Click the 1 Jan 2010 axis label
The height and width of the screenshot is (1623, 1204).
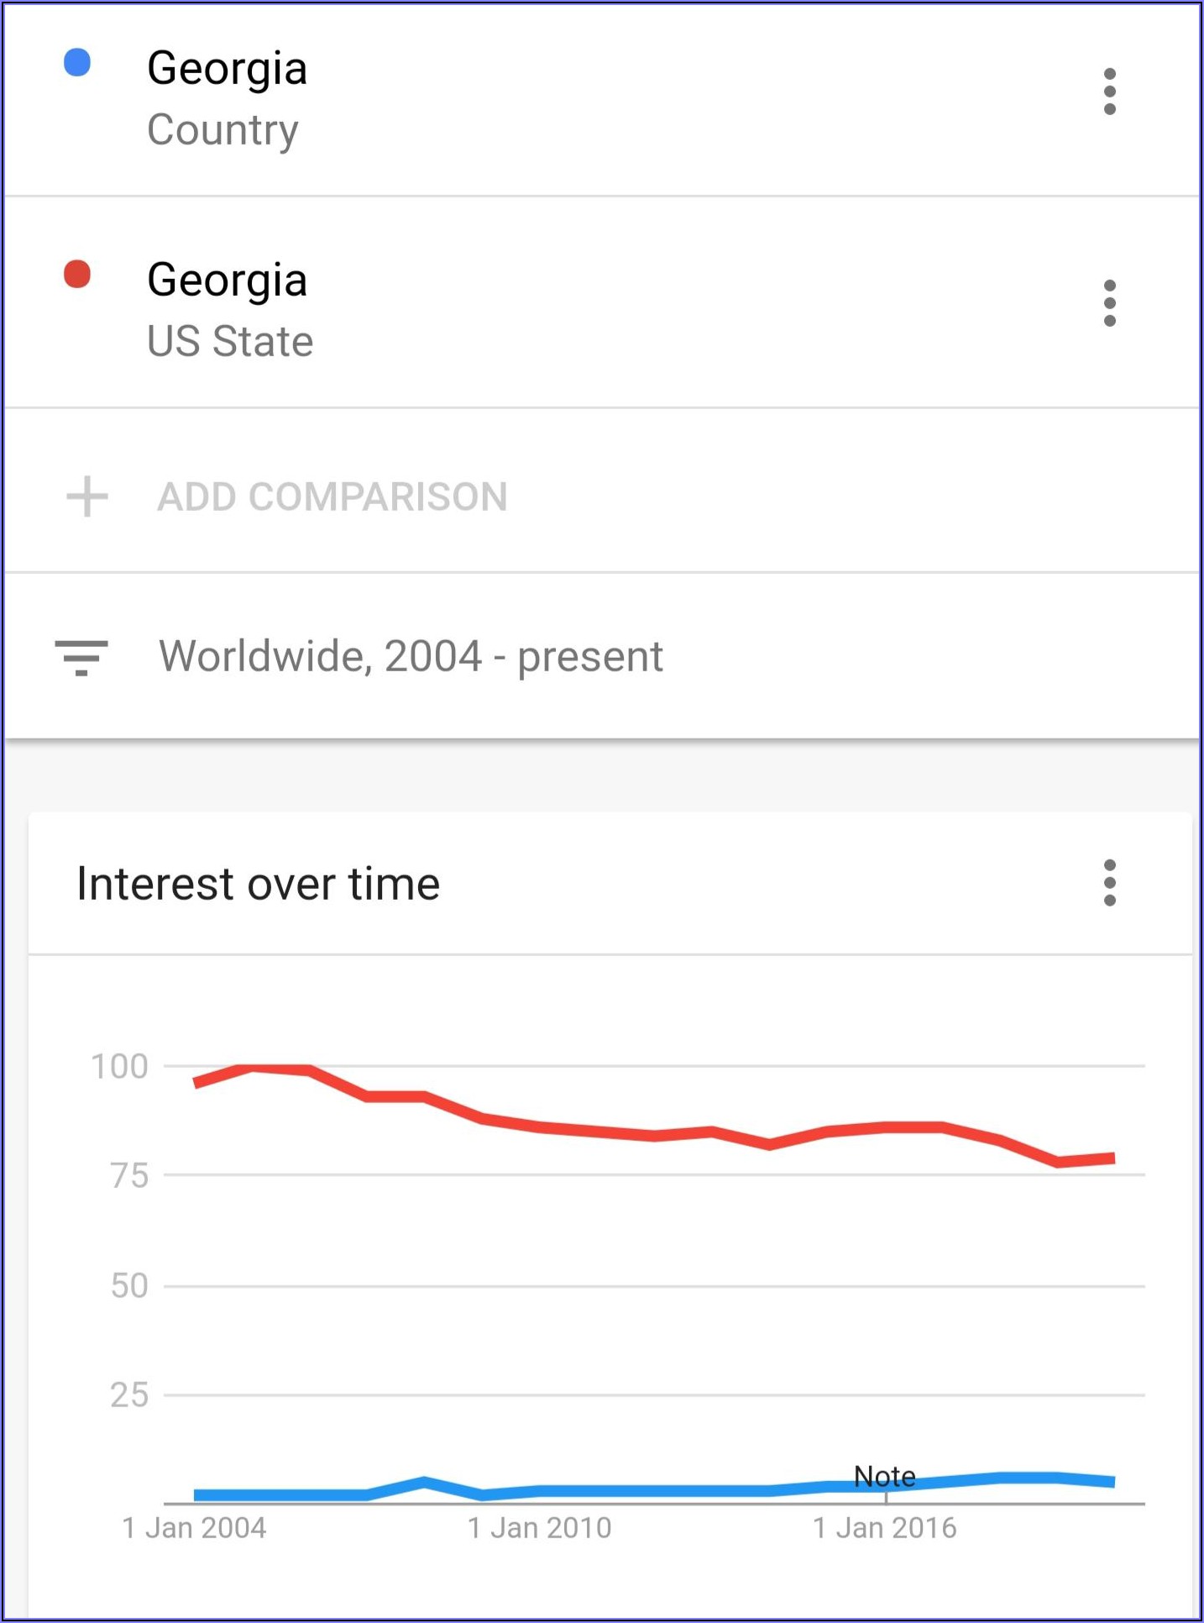tap(540, 1528)
